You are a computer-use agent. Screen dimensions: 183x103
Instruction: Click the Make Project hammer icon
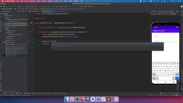(15, 6)
